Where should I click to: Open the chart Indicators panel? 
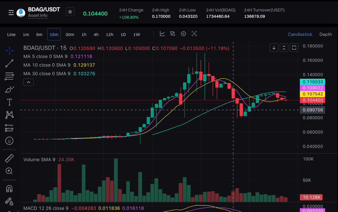163,34
